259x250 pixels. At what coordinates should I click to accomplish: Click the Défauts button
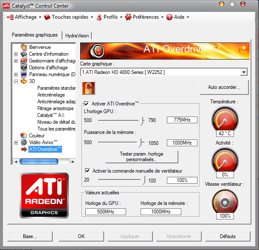coord(228,236)
